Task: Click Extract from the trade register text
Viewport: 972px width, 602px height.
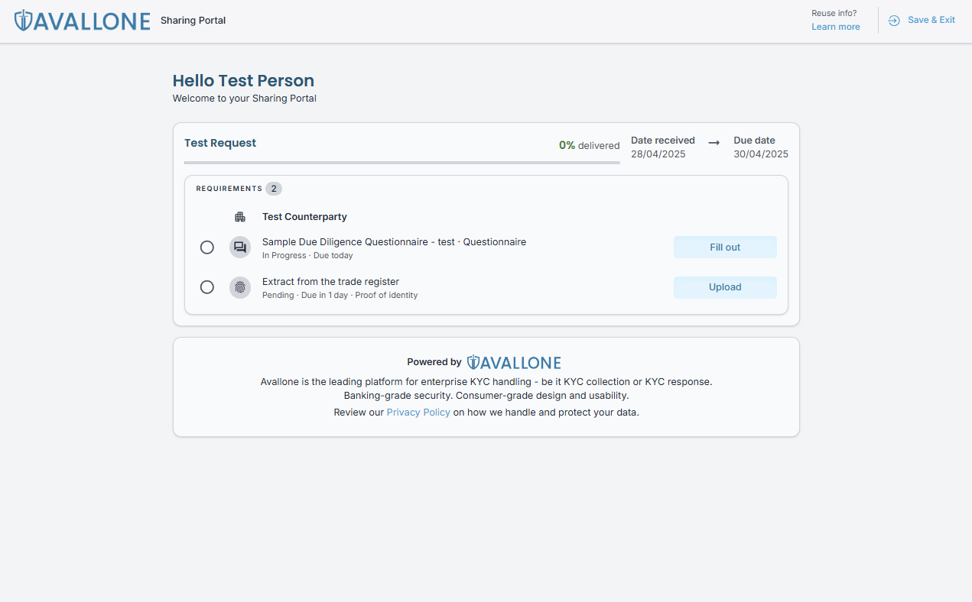Action: [x=330, y=282]
